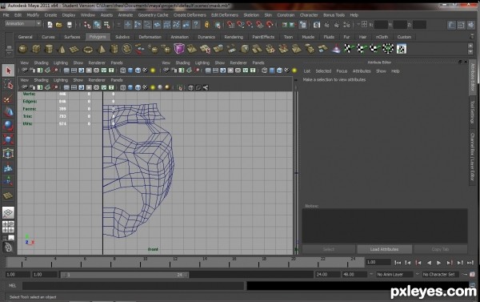The width and height of the screenshot is (480, 302).
Task: Click the Copy Tab button
Action: (x=440, y=249)
